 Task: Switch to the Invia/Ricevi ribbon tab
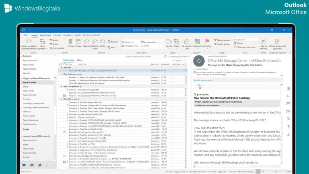(45, 35)
